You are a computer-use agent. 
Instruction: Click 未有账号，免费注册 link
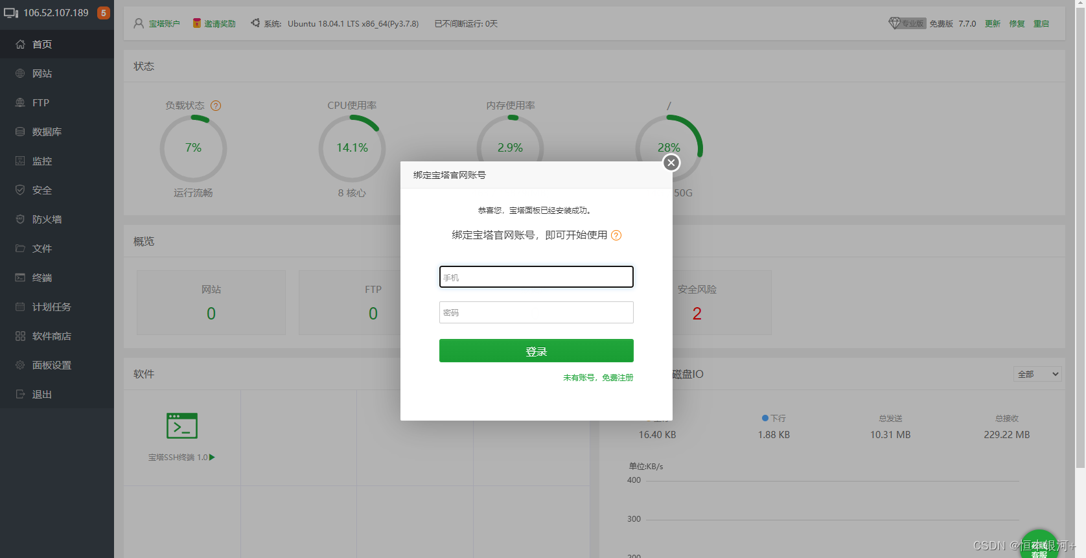(x=598, y=377)
